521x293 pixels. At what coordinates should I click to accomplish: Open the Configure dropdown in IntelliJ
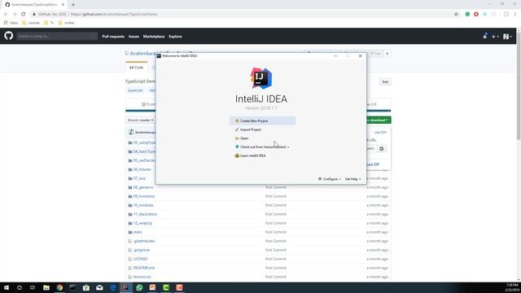[x=329, y=179]
